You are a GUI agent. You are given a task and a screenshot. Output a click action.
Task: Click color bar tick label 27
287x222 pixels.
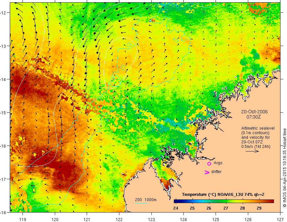point(226,208)
